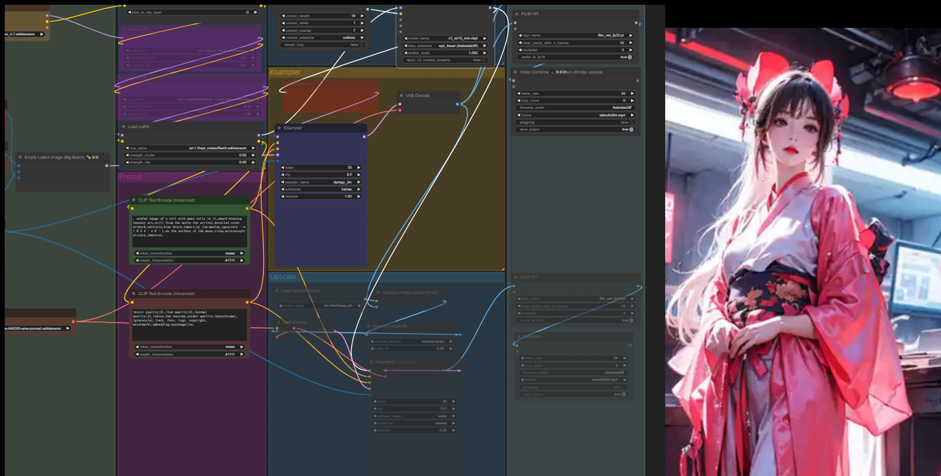This screenshot has height=476, width=941.
Task: Click the Video Combine node title dot
Action: coord(515,72)
